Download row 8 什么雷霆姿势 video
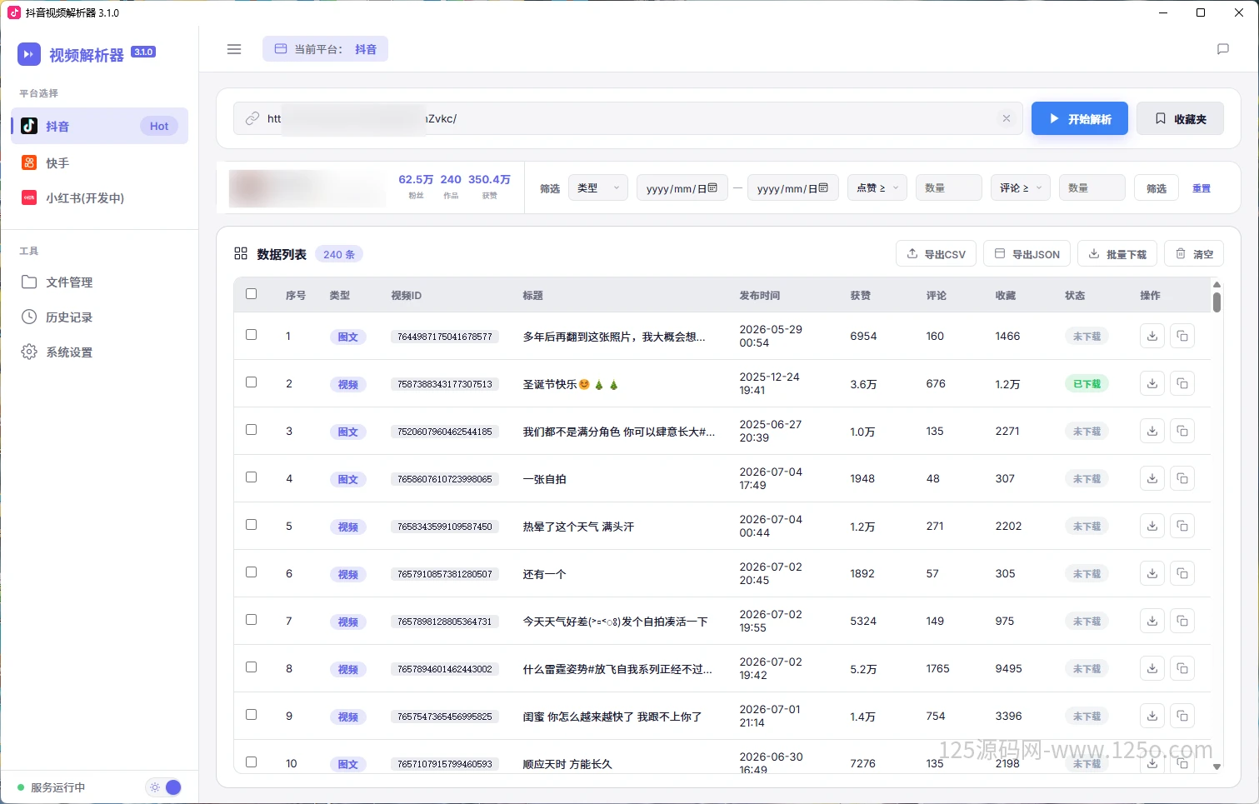This screenshot has width=1259, height=804. 1152,669
